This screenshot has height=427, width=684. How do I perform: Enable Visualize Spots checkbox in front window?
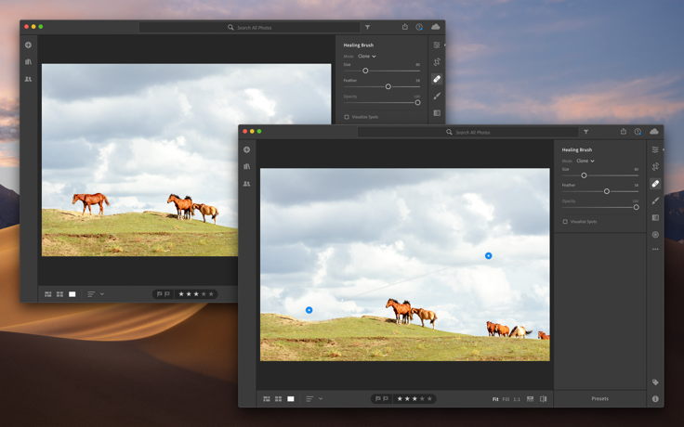[565, 221]
